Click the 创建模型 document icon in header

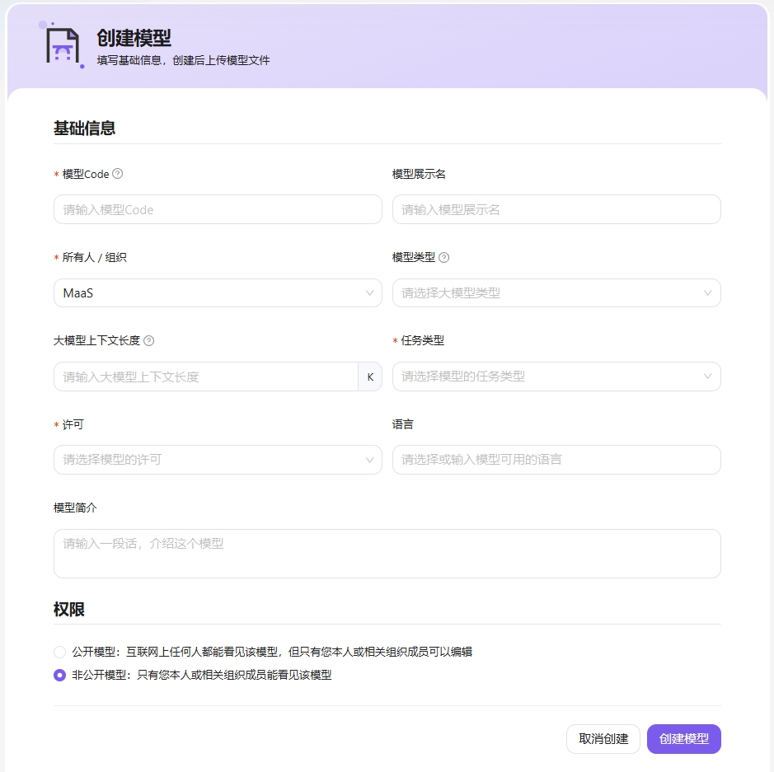pyautogui.click(x=63, y=45)
